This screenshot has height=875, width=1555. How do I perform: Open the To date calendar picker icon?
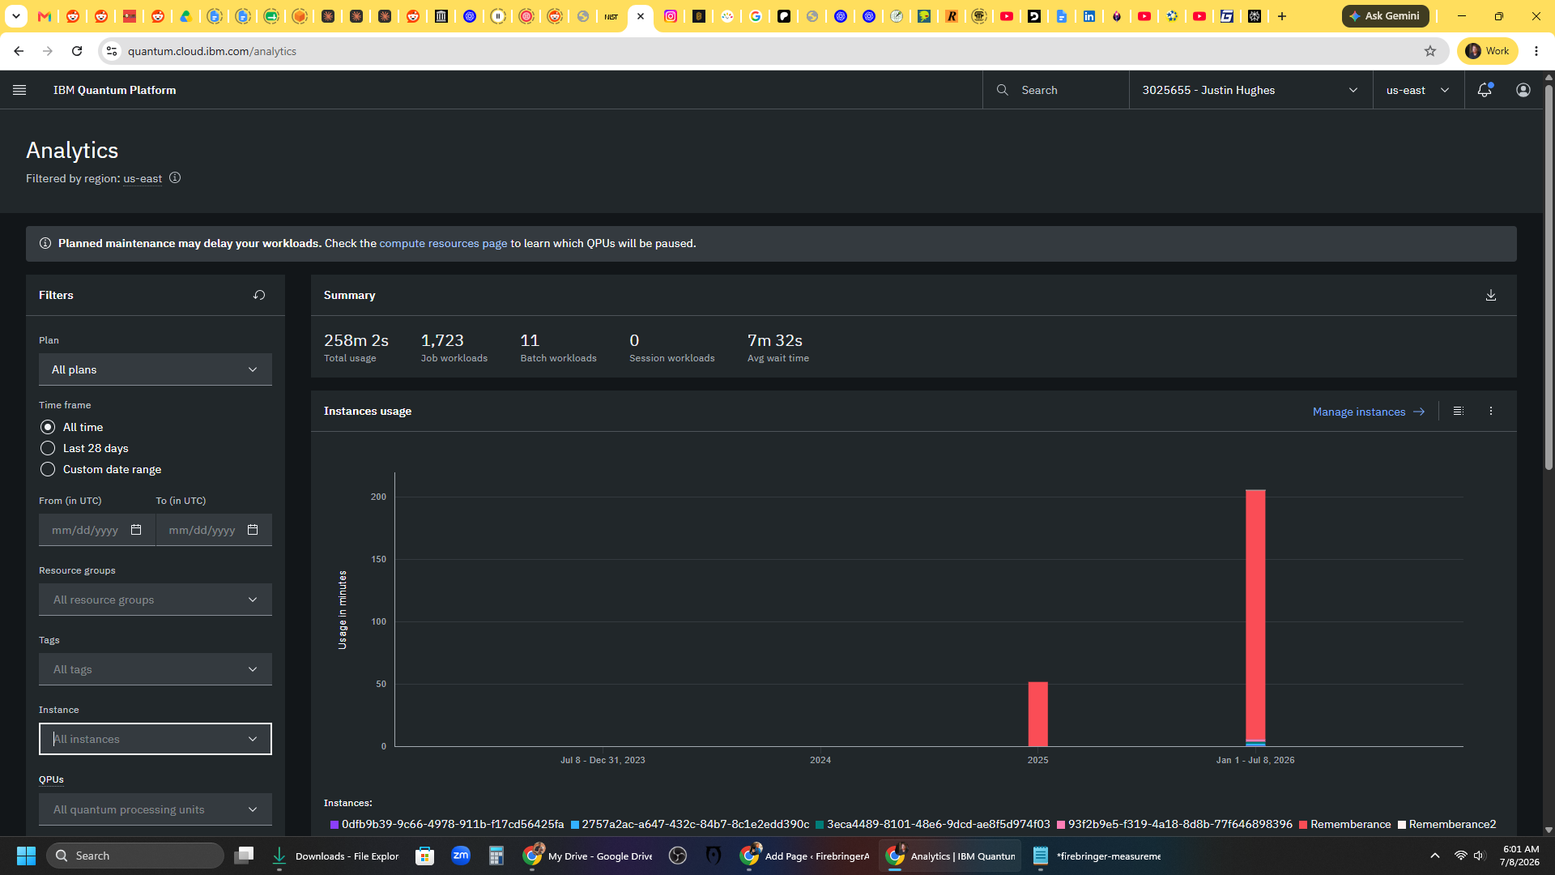(x=253, y=530)
